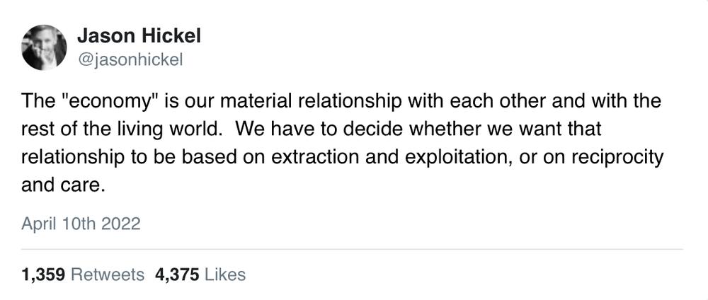This screenshot has height=300, width=708.
Task: Click the phrase "and care." ending the tweet
Action: pos(63,185)
